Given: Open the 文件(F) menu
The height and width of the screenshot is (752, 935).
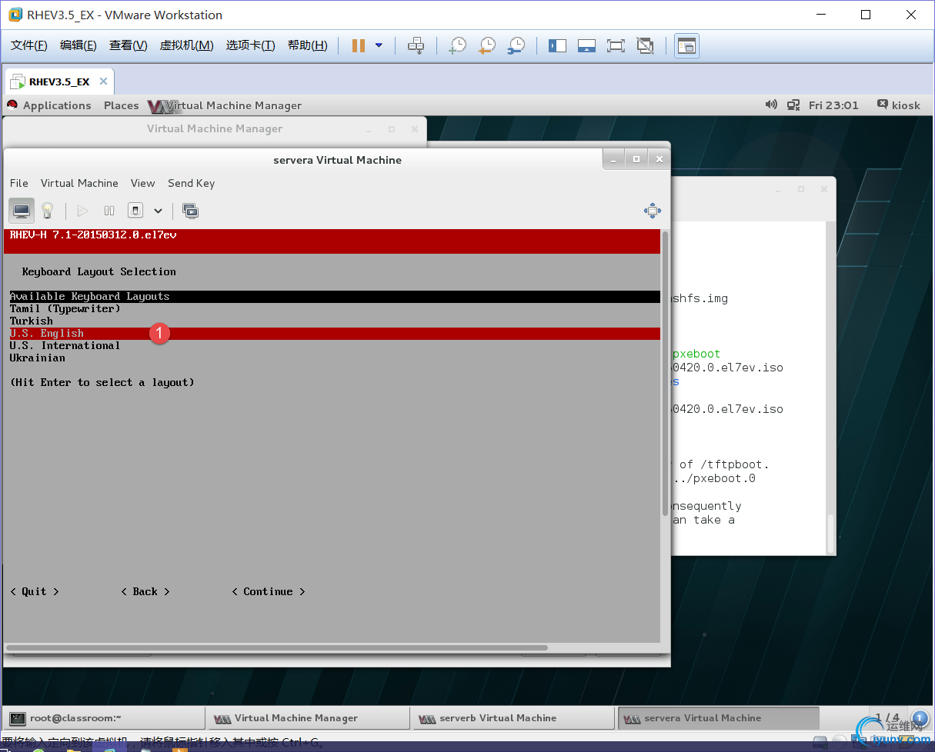Looking at the screenshot, I should [29, 45].
